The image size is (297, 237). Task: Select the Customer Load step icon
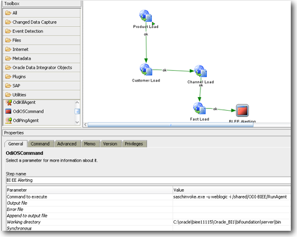point(146,70)
